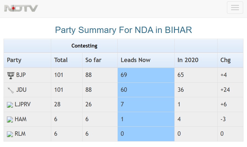Click the HAM party icon
Viewport: 247px width, 147px height.
(10, 120)
